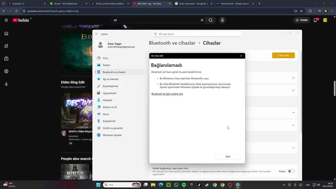Open Microsoft Edge from the taskbar
Screen dimensions: 336x189
click(x=161, y=185)
